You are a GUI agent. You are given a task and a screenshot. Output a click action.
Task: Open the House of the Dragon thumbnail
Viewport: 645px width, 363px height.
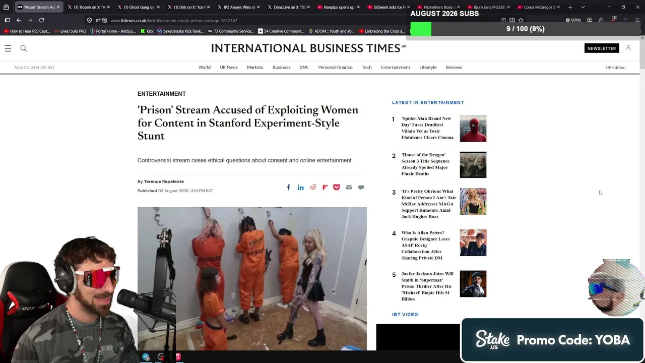473,165
